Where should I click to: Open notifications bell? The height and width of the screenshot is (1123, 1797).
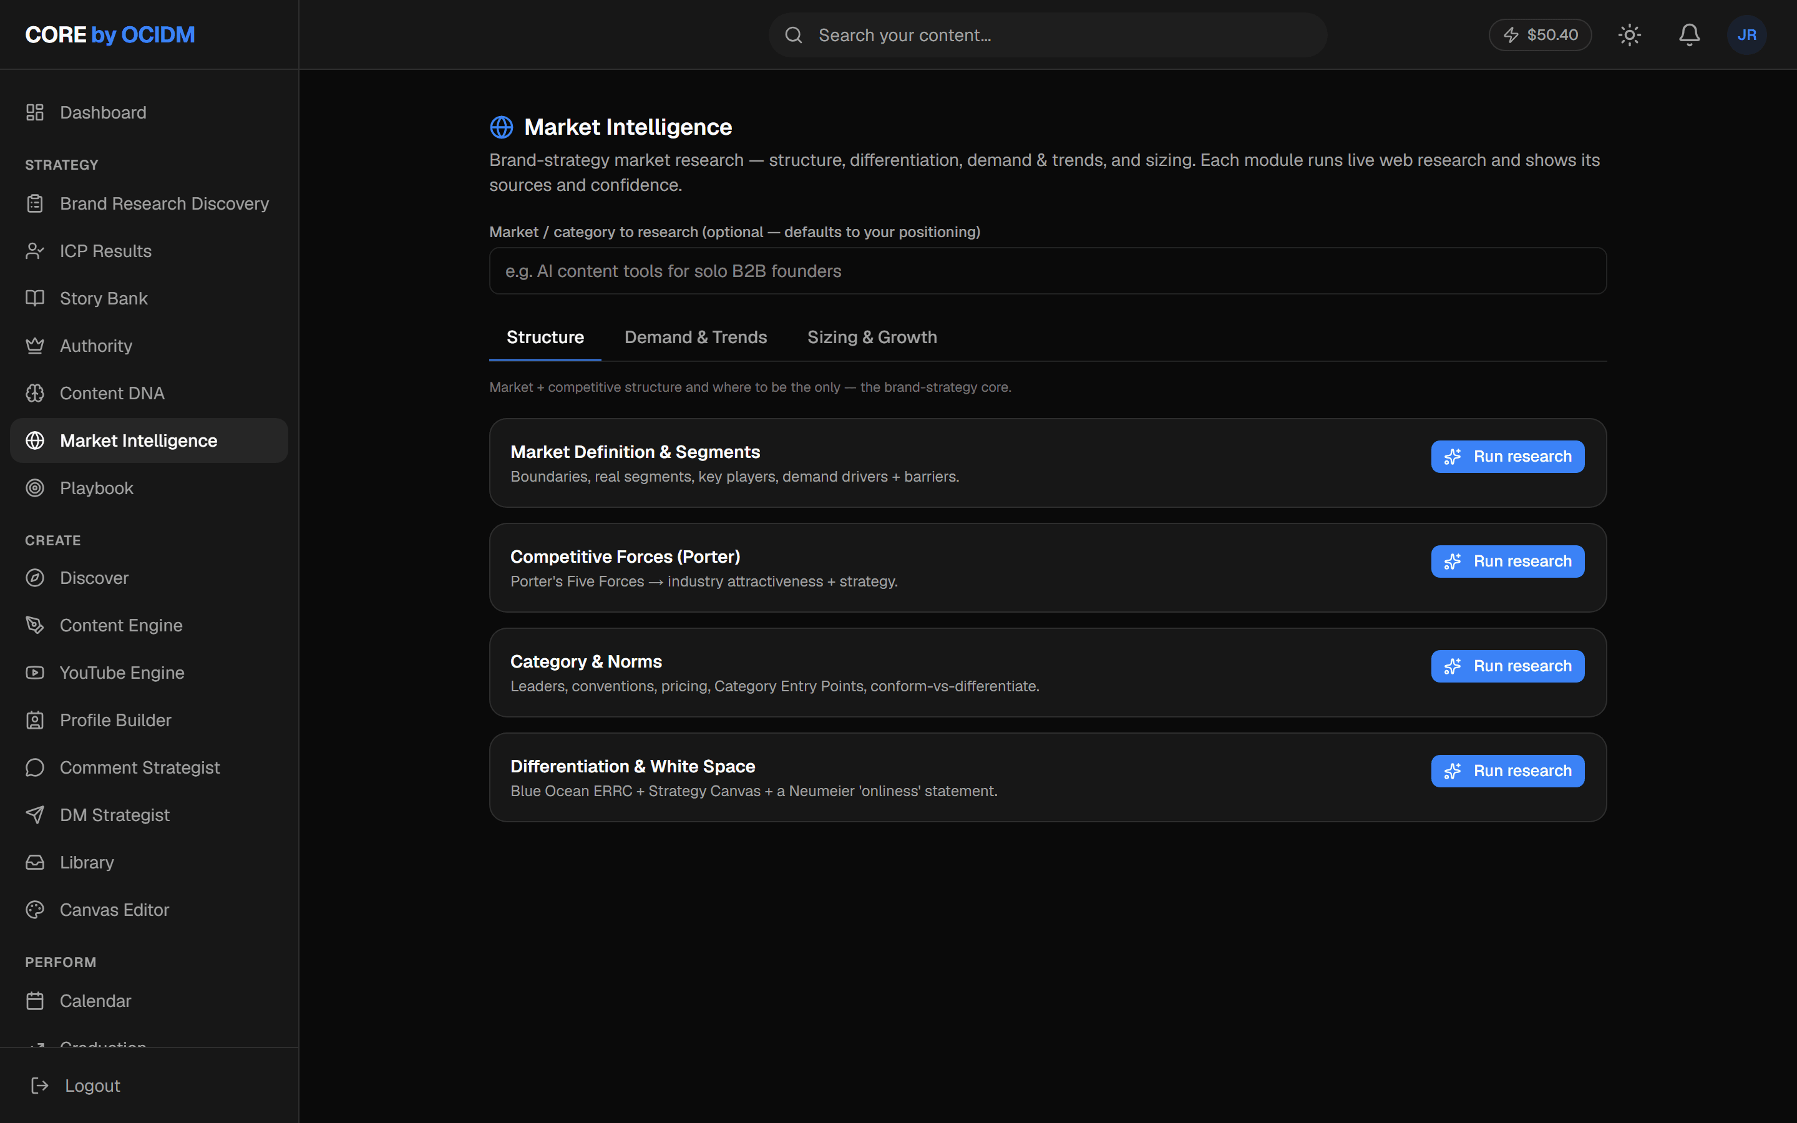point(1689,35)
